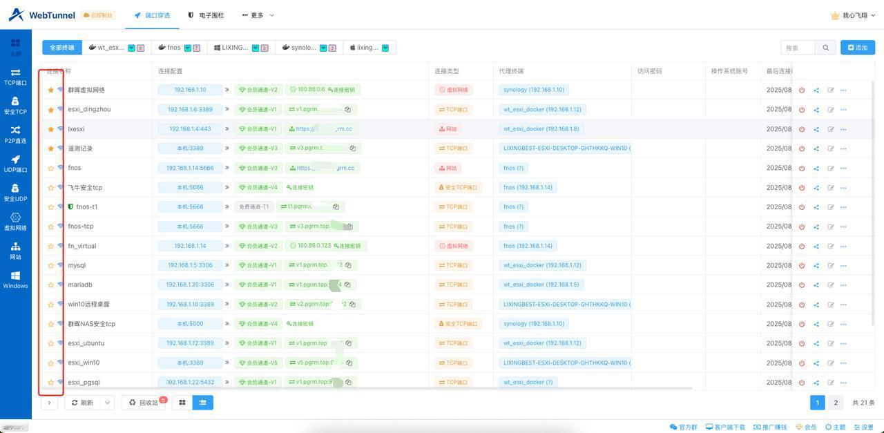Unstar the 遥测记录 connection

tap(50, 148)
